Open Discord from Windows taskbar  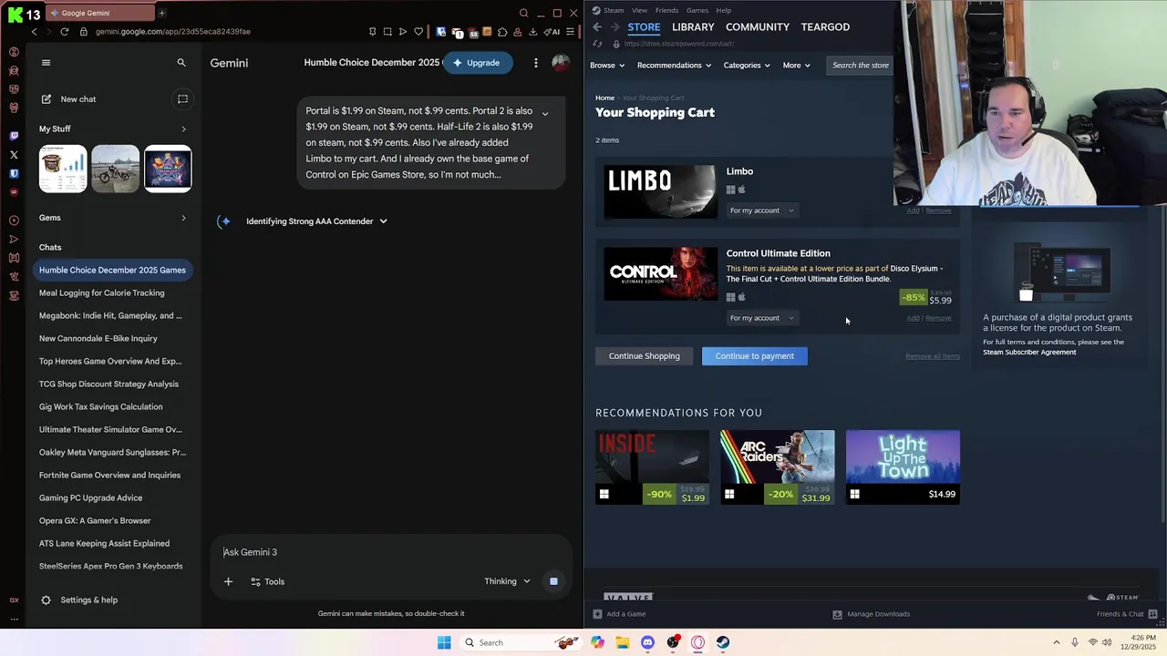(x=647, y=642)
